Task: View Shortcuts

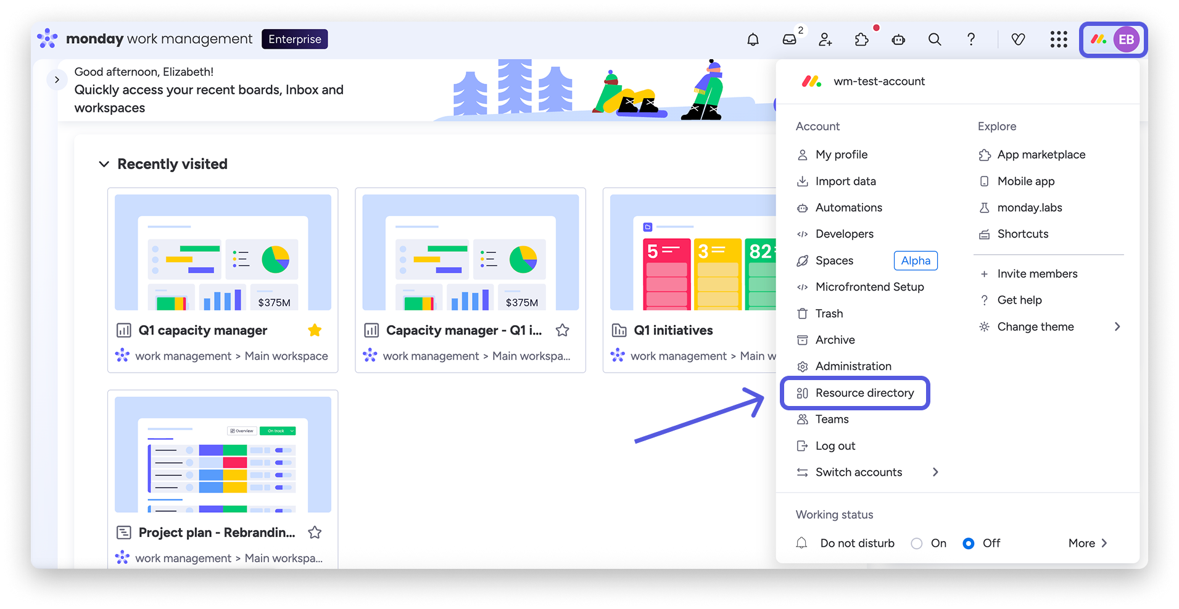Action: pos(1023,234)
